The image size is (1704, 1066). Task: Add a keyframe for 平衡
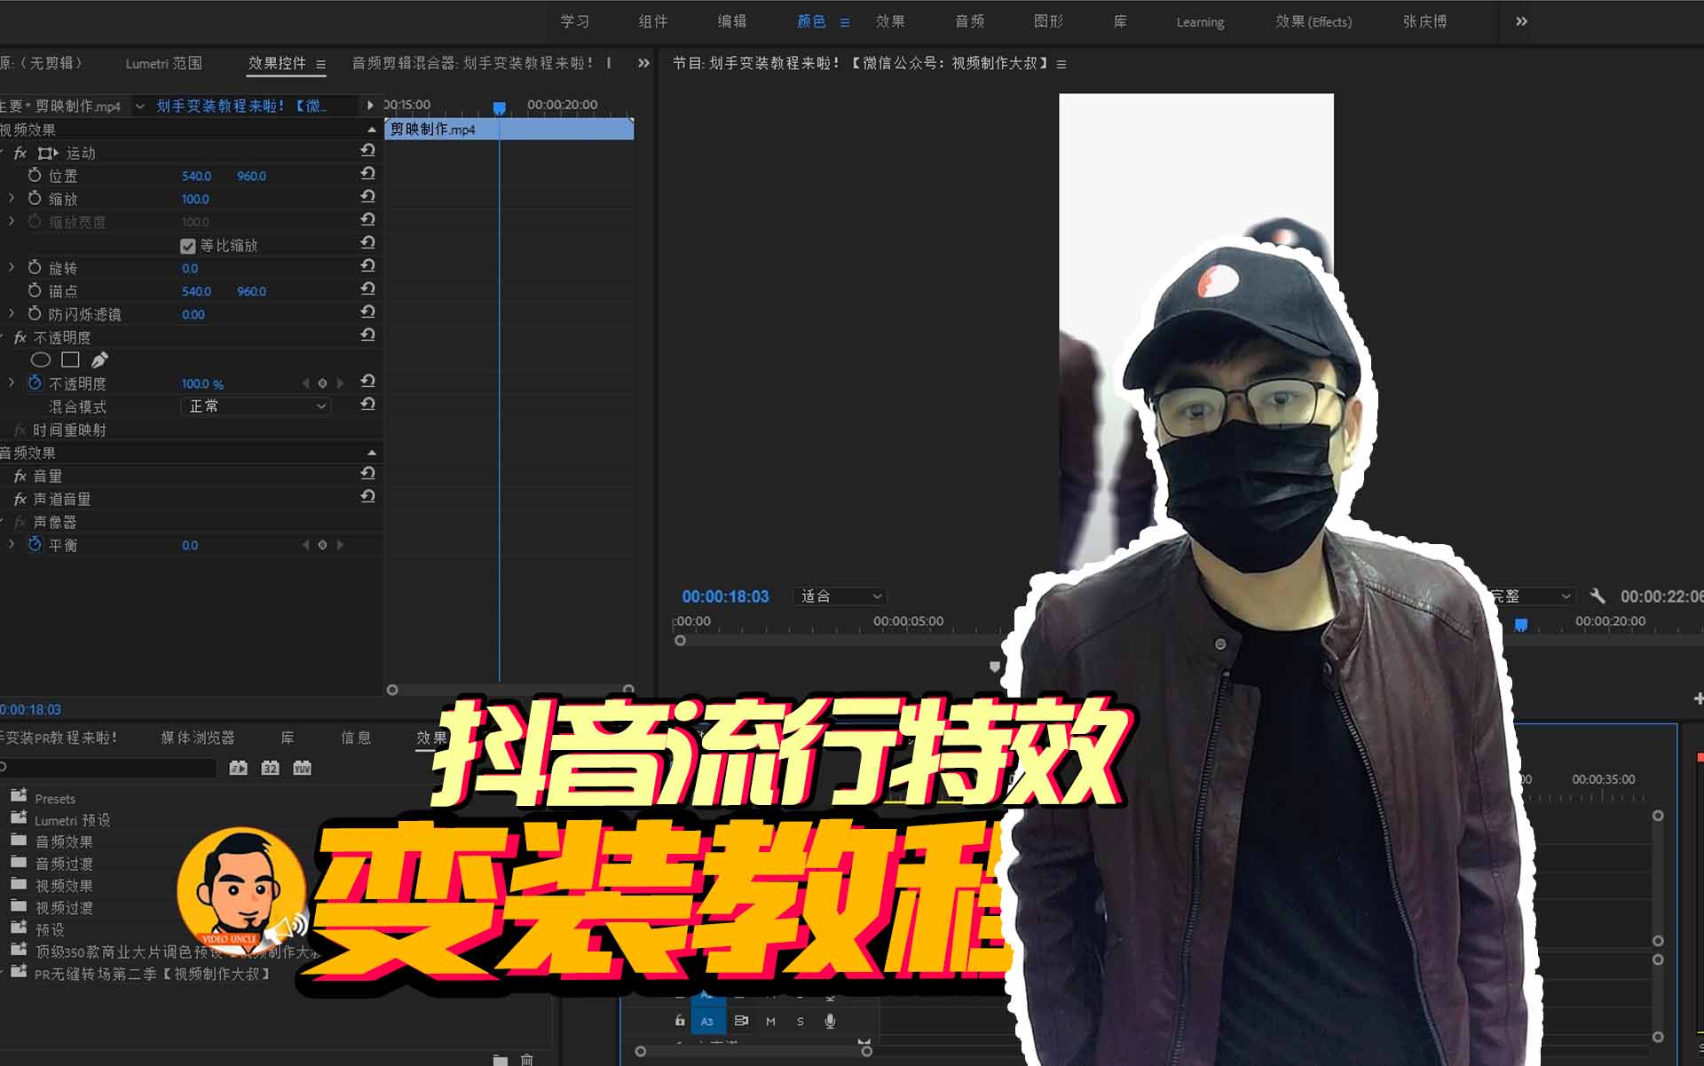point(322,545)
